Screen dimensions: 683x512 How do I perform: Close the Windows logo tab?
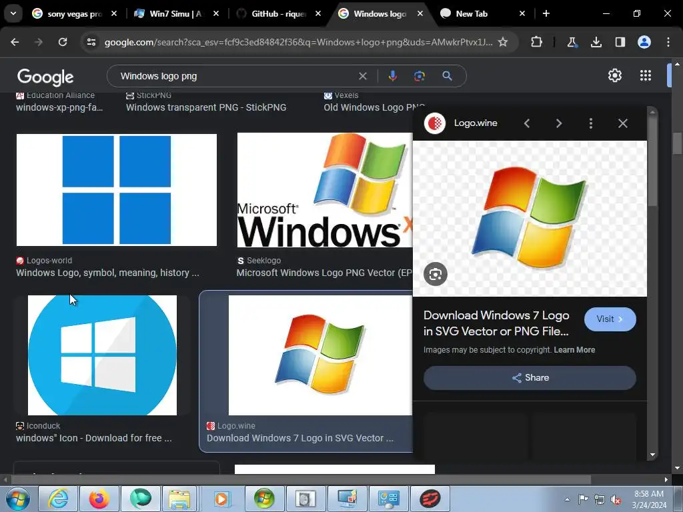420,14
